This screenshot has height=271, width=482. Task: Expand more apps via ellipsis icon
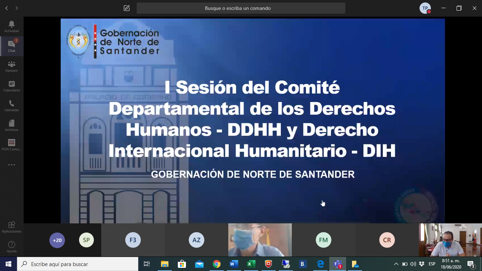(x=12, y=165)
